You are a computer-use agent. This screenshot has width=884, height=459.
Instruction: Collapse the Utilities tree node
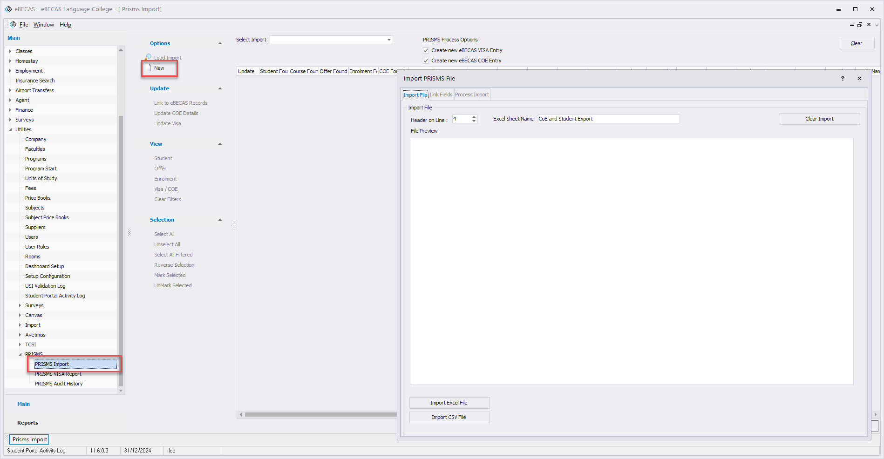tap(10, 129)
